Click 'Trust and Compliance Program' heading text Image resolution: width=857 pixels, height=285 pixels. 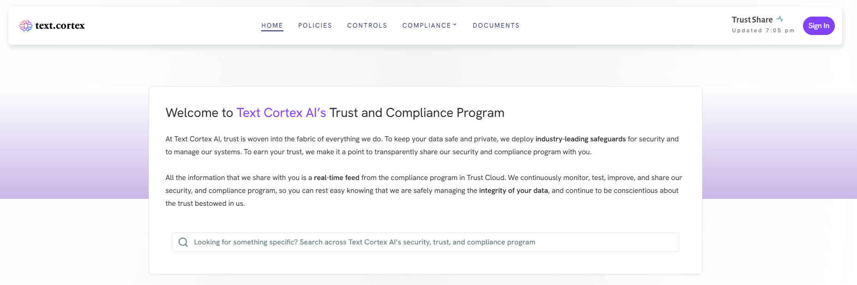tap(417, 113)
